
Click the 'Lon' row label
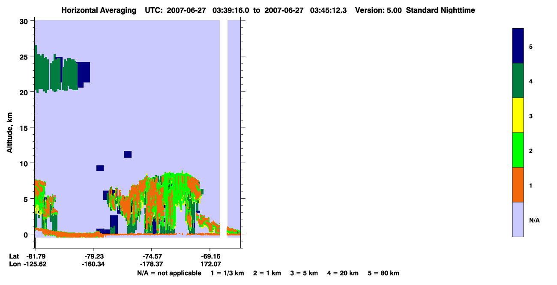coord(14,264)
